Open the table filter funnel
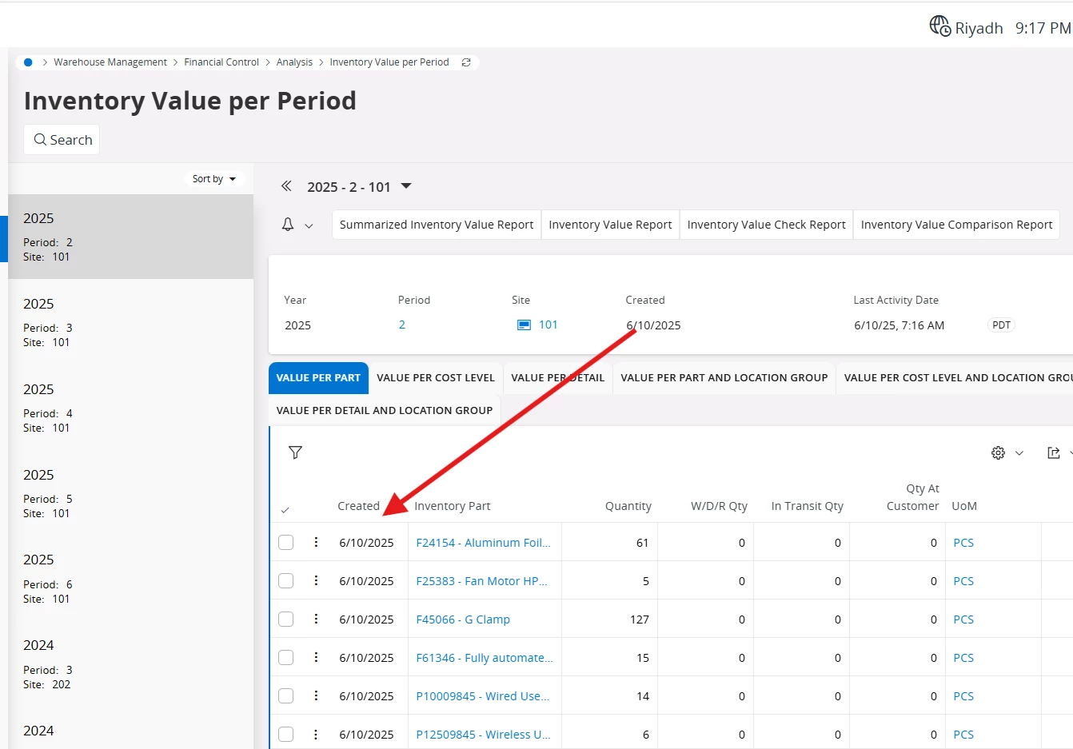This screenshot has width=1073, height=749. [295, 452]
